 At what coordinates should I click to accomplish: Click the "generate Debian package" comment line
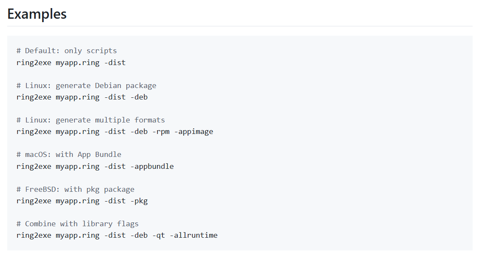(86, 85)
